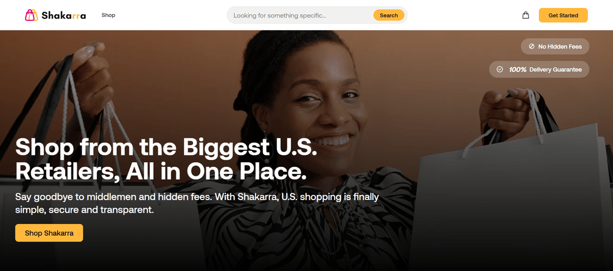Click the hero headline about U.S. retailers
The height and width of the screenshot is (271, 613).
pos(166,159)
